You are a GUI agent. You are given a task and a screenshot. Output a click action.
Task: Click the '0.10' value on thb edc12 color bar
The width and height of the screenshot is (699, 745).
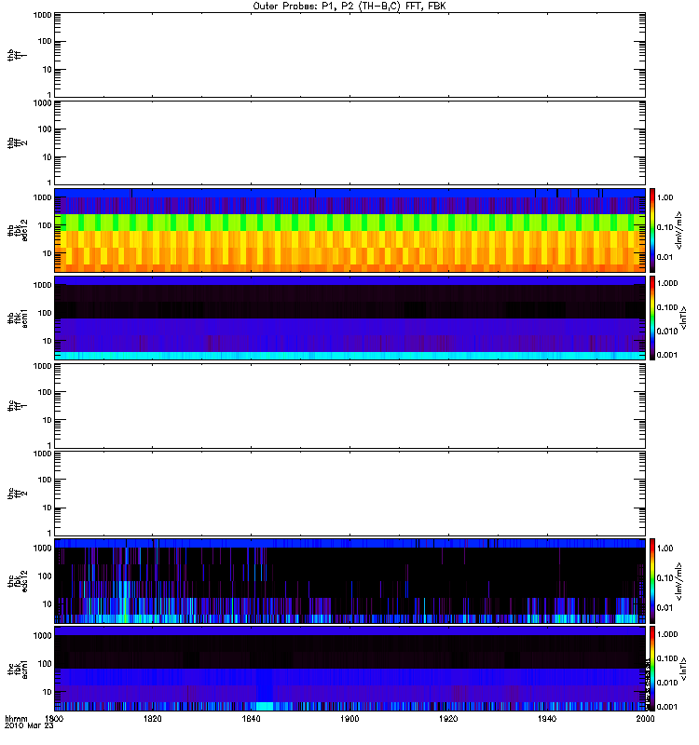click(665, 227)
